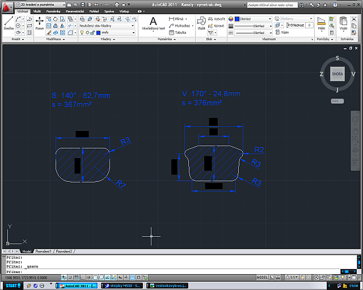Toggle the layer light bulb on/off icon
Viewport: 363px width, 290px height.
pyautogui.click(x=82, y=33)
